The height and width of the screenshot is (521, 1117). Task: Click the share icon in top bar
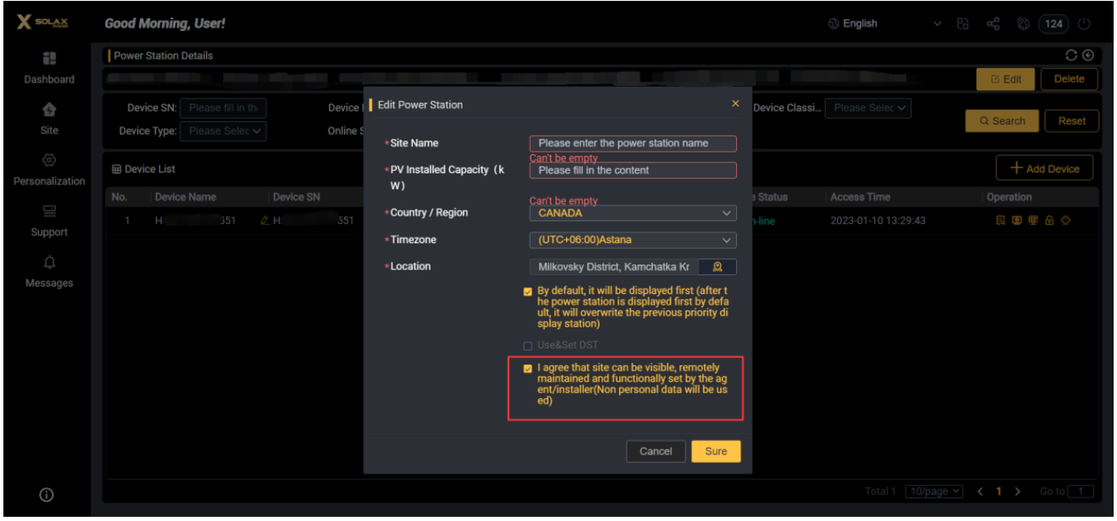(x=993, y=24)
